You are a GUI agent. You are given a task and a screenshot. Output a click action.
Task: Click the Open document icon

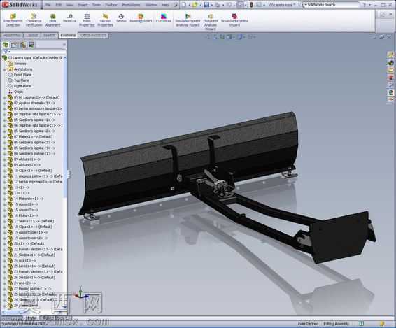point(195,5)
